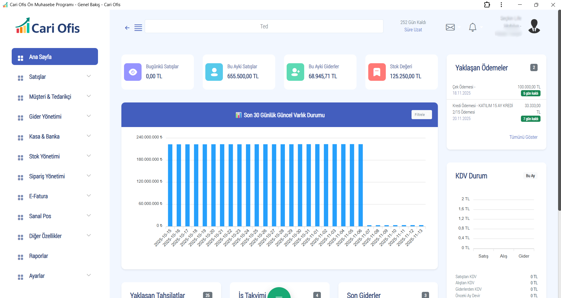The width and height of the screenshot is (561, 298).
Task: Click the eye icon on Bugünkü Satışlar card
Action: 133,72
